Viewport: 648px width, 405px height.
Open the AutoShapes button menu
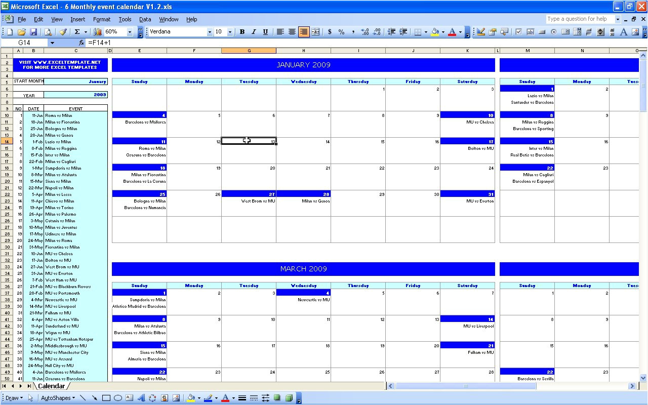pos(58,398)
